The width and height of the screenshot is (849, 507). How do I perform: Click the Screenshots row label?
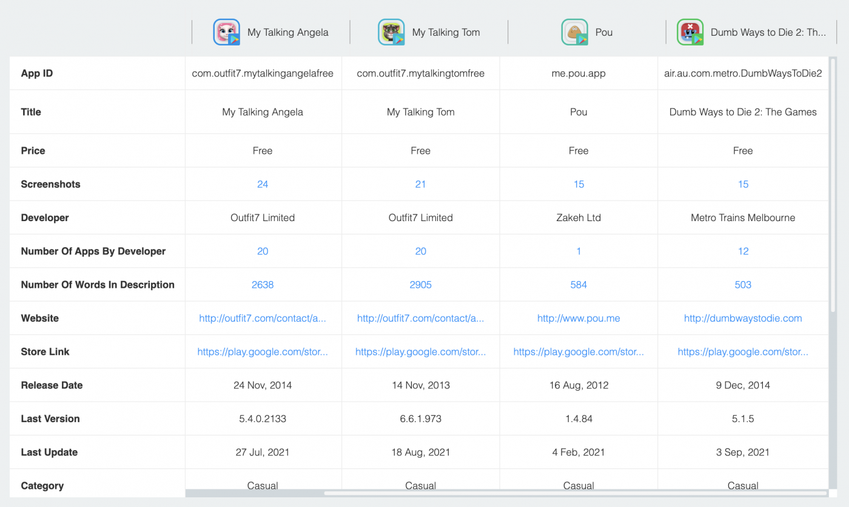click(x=50, y=184)
